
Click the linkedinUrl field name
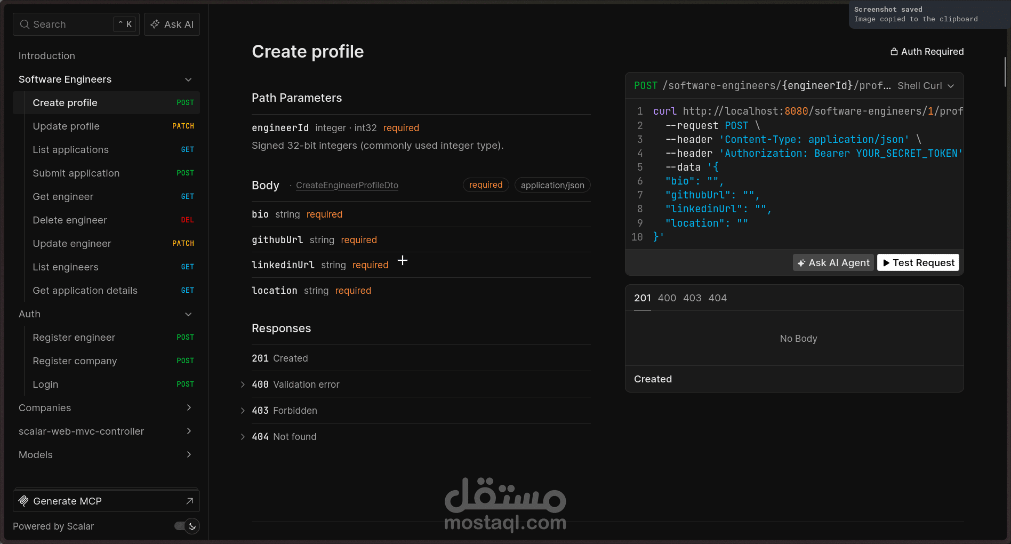(x=283, y=265)
